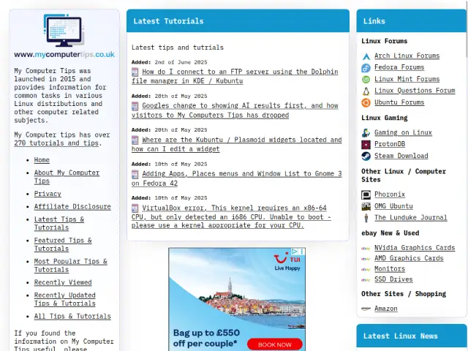Screen dimensions: 468x351
Task: Click the ebay icon beside NVidia Graphics Cards
Action: point(366,249)
